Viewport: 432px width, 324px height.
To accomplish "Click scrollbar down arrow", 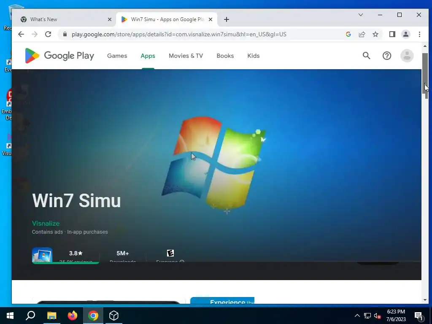I will click(x=425, y=300).
